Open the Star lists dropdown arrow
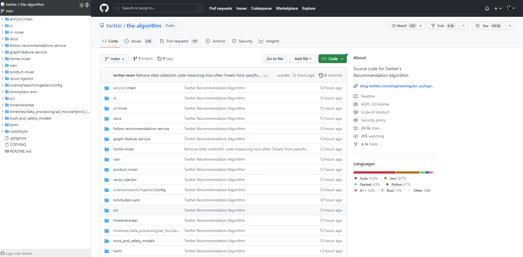 [510, 26]
